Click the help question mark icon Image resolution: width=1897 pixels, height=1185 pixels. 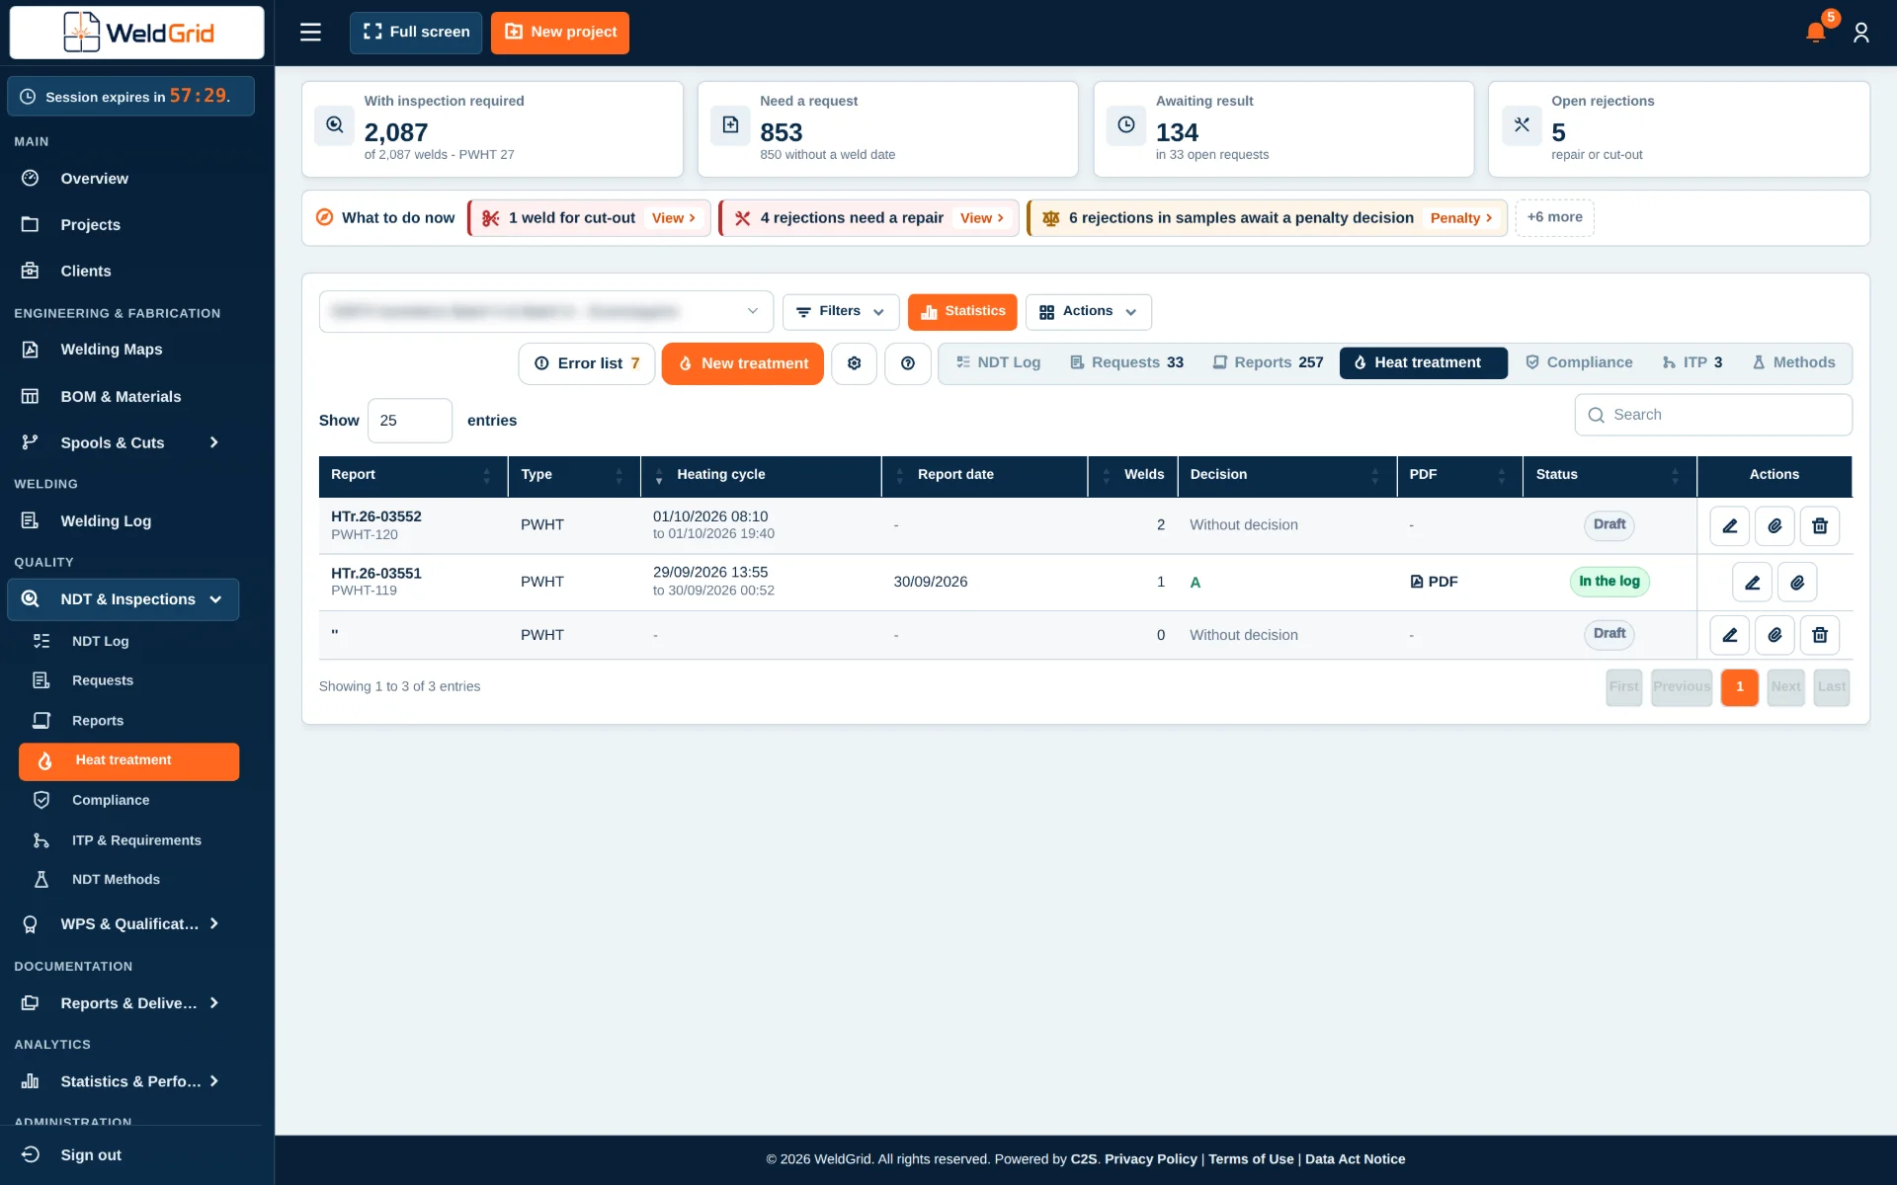[x=907, y=363]
